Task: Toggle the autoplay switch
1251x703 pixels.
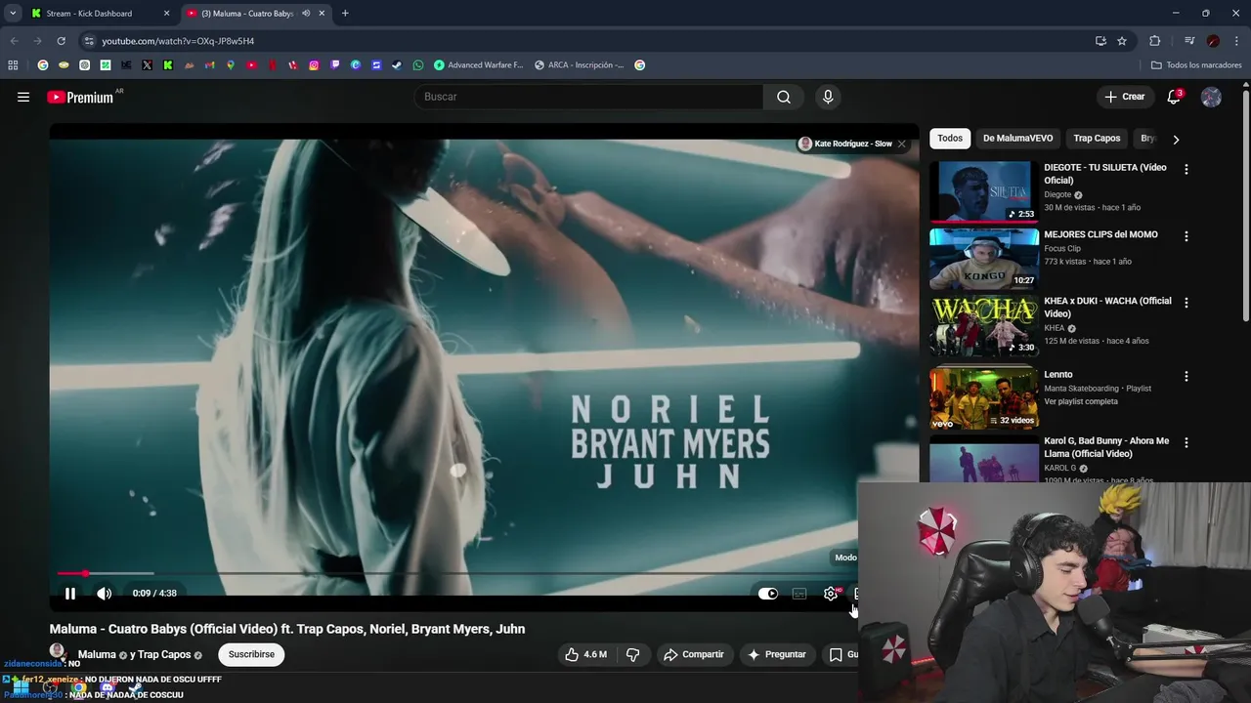Action: click(768, 594)
